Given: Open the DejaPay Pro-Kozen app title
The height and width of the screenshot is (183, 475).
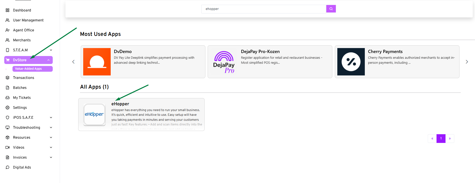Looking at the screenshot, I should pyautogui.click(x=260, y=52).
